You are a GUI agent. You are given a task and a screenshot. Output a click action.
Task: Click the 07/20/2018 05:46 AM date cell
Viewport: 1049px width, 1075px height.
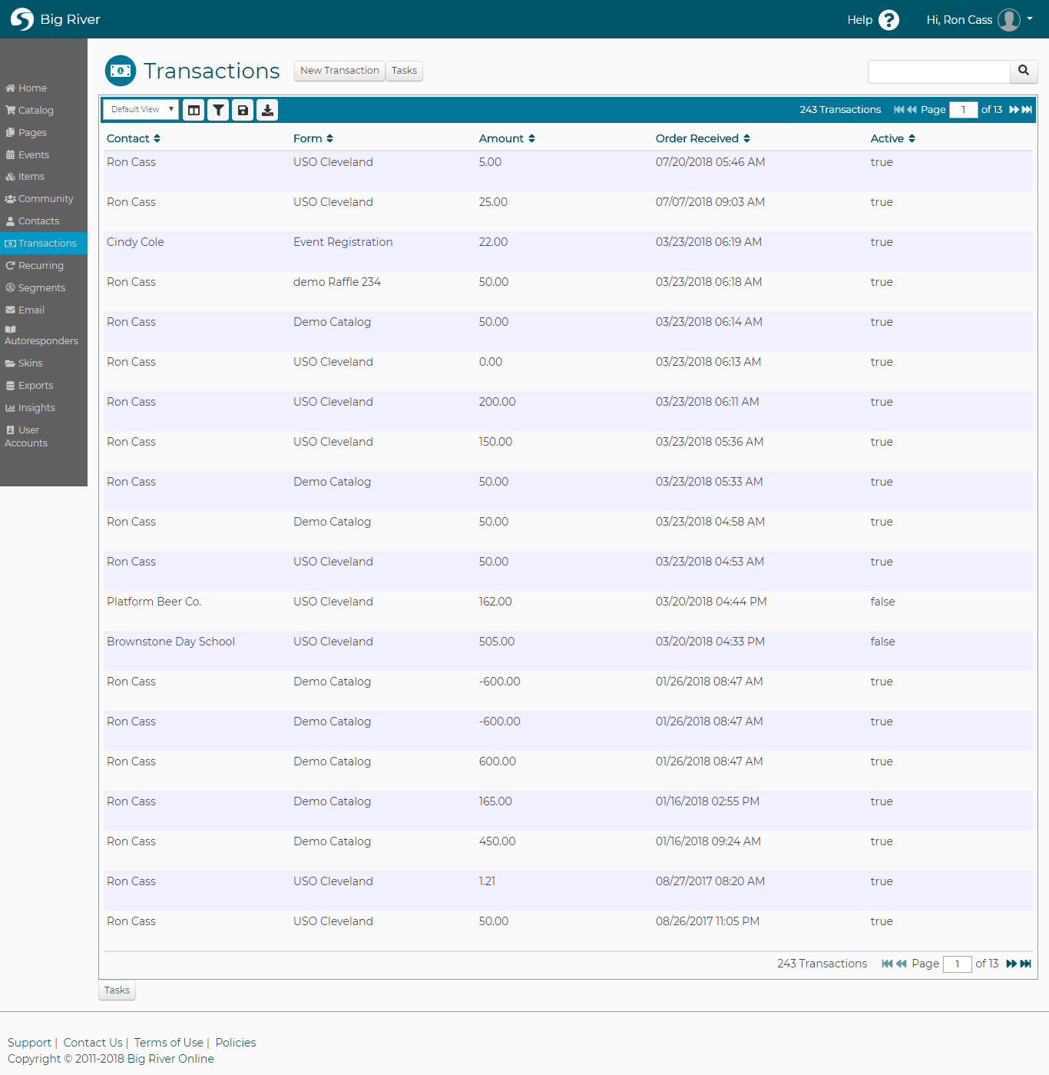(x=710, y=162)
